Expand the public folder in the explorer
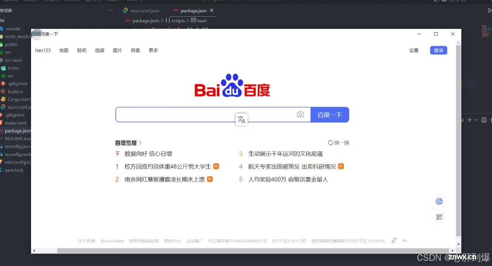The height and width of the screenshot is (266, 492). (x=10, y=44)
